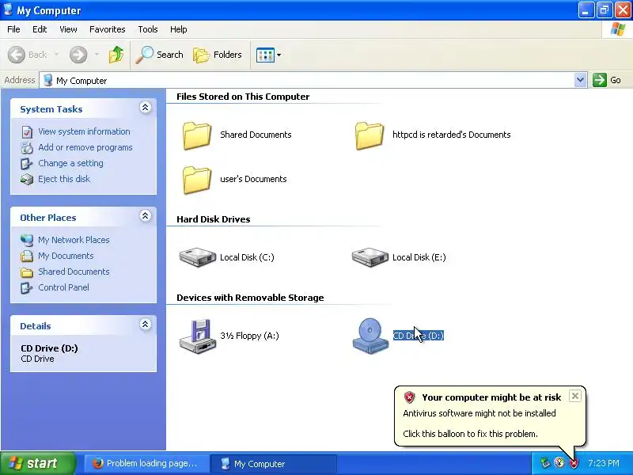The image size is (633, 475).
Task: Toggle the Folders pane button
Action: [218, 55]
